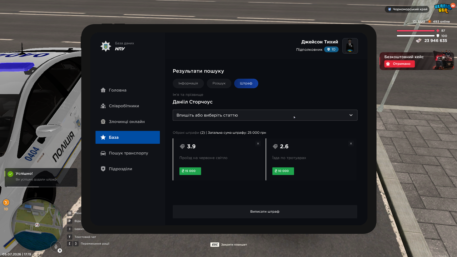Image resolution: width=457 pixels, height=257 pixels.
Task: Select the База menu item
Action: coord(128,137)
